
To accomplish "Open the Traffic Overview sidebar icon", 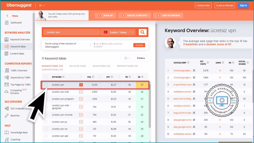I will (7, 70).
